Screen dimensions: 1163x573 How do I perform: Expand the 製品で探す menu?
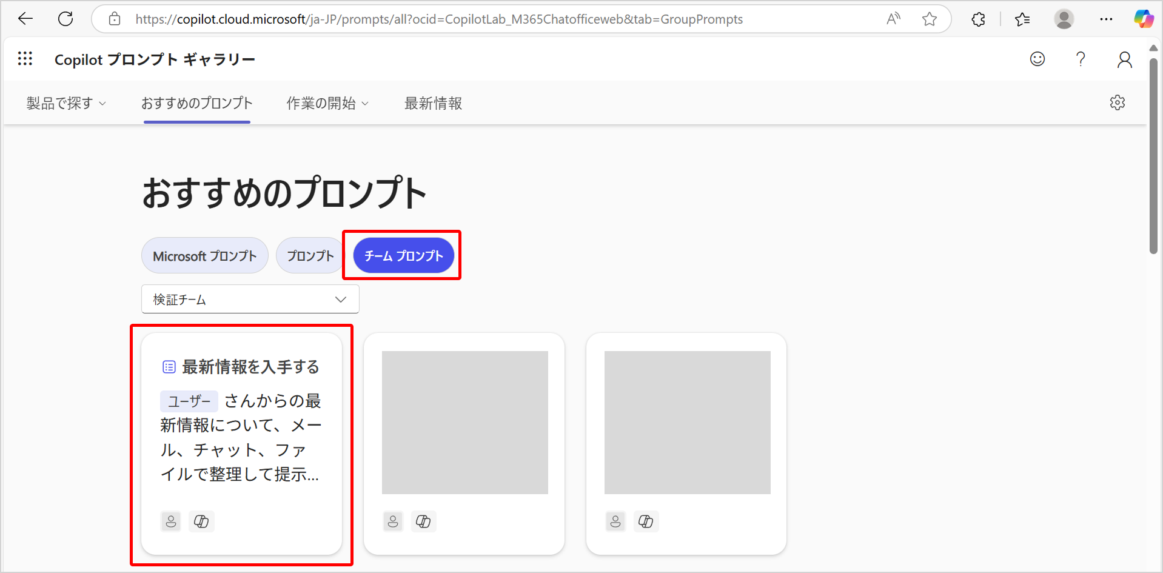click(x=67, y=103)
